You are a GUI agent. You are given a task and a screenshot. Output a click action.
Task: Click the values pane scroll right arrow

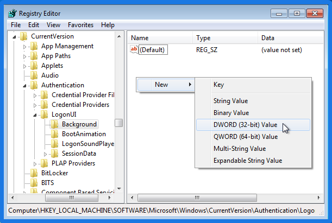pos(318,198)
